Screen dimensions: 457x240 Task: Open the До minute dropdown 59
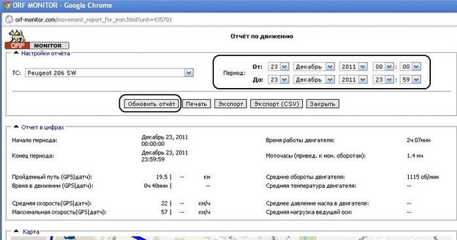coord(411,80)
